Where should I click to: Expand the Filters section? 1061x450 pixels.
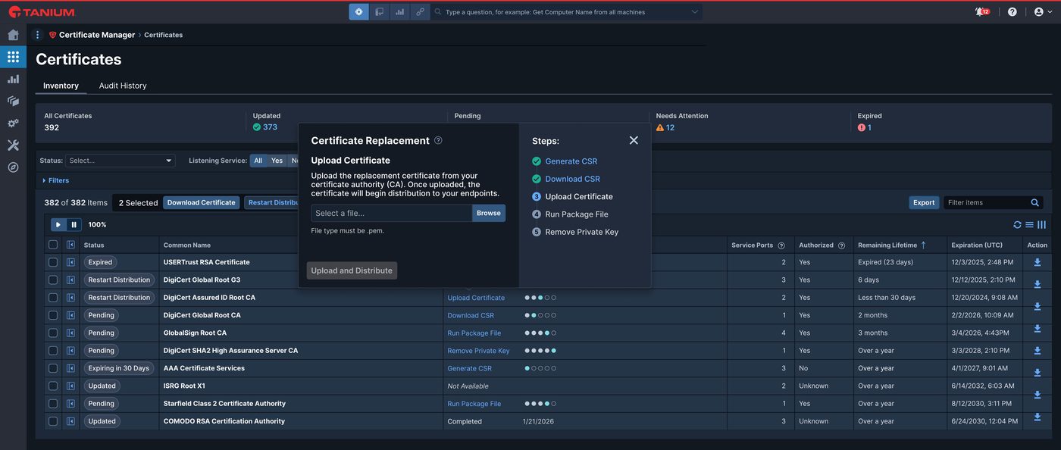pyautogui.click(x=56, y=180)
